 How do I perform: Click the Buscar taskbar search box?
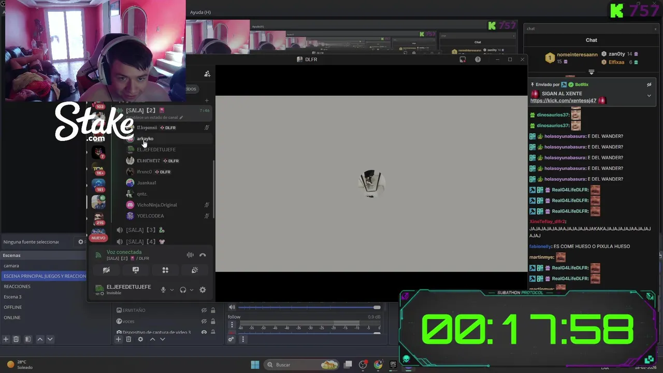[x=302, y=365]
